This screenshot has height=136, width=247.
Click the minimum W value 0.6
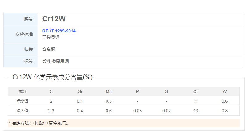224,101
